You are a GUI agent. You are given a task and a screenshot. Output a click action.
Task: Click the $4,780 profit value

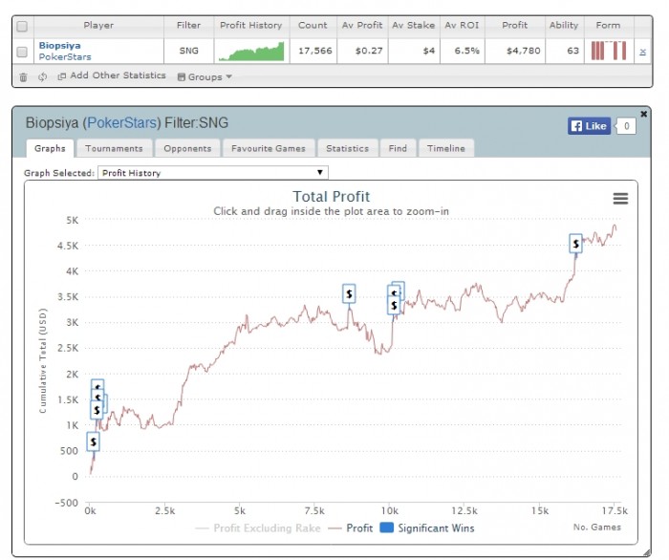[523, 51]
